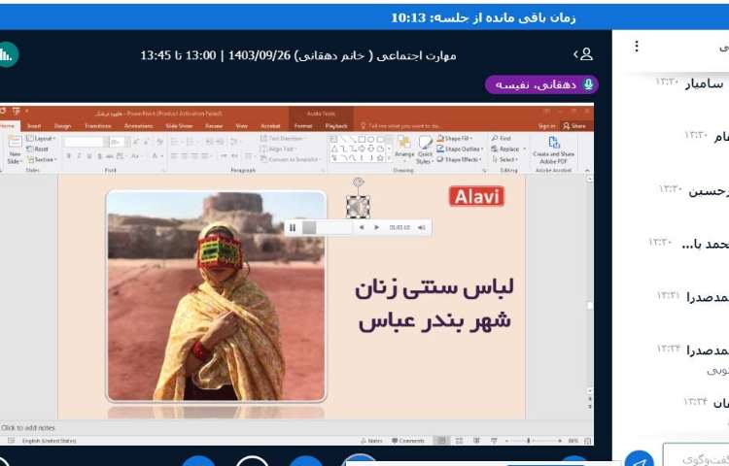The height and width of the screenshot is (466, 729).
Task: Click 'Click to add notes' area
Action: click(x=28, y=427)
